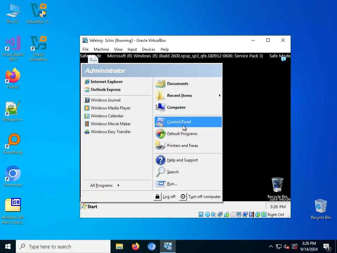Click the Log off button
337x253 pixels.
(x=165, y=197)
